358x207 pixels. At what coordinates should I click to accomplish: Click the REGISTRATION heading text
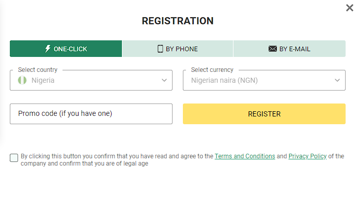(178, 21)
